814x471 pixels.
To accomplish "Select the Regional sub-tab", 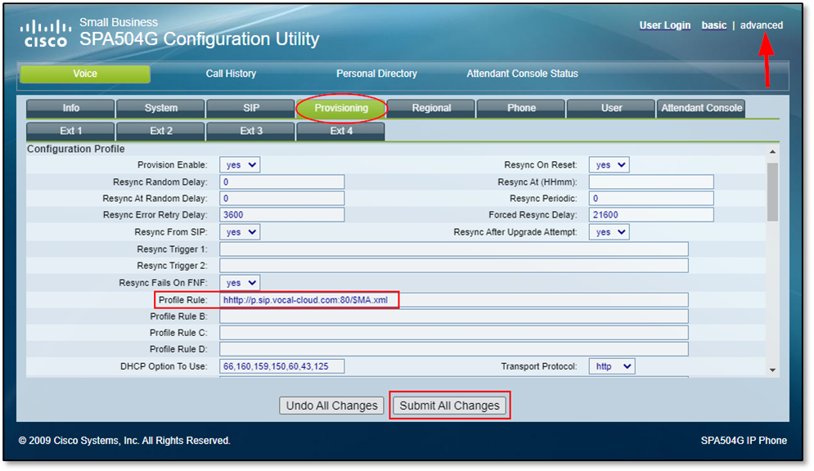I will (431, 108).
